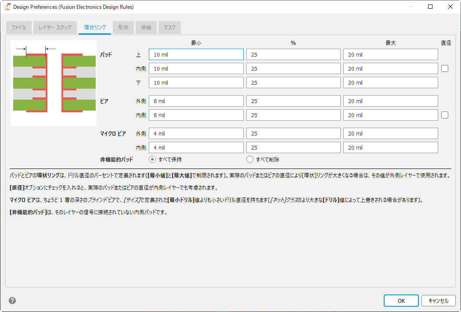The width and height of the screenshot is (461, 312).
Task: Click the パッド 上 最大 field
Action: click(x=391, y=55)
